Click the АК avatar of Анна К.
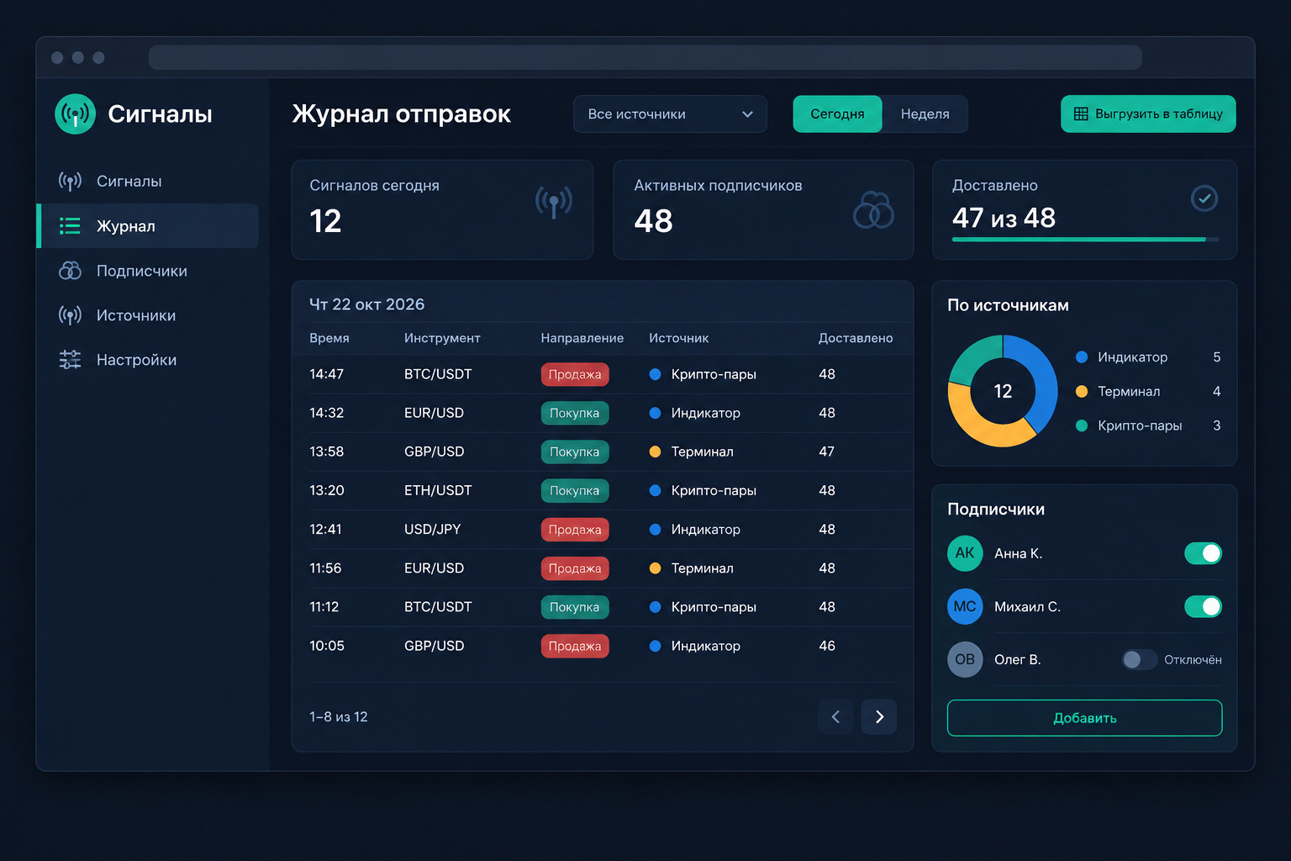1291x861 pixels. point(965,553)
